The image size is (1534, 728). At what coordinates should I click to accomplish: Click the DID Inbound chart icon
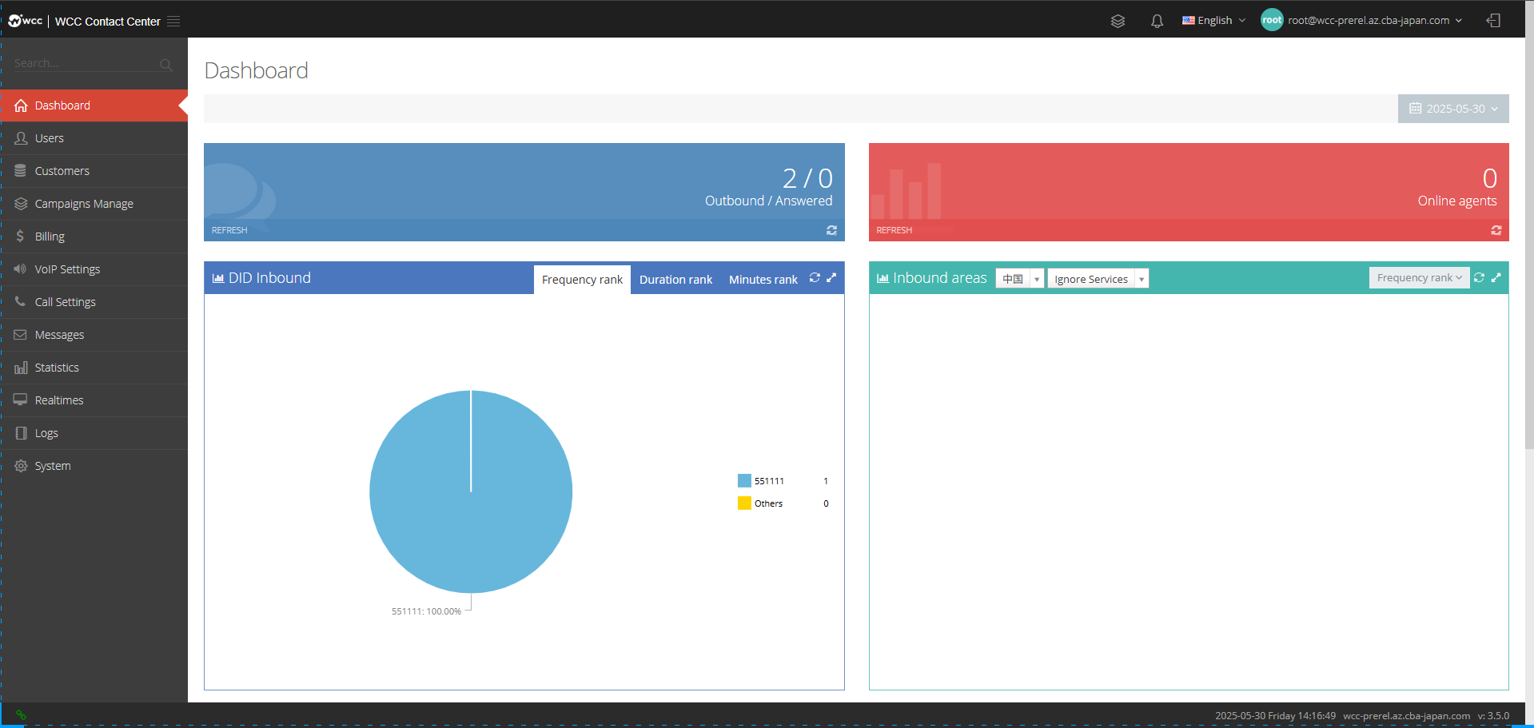tap(218, 278)
